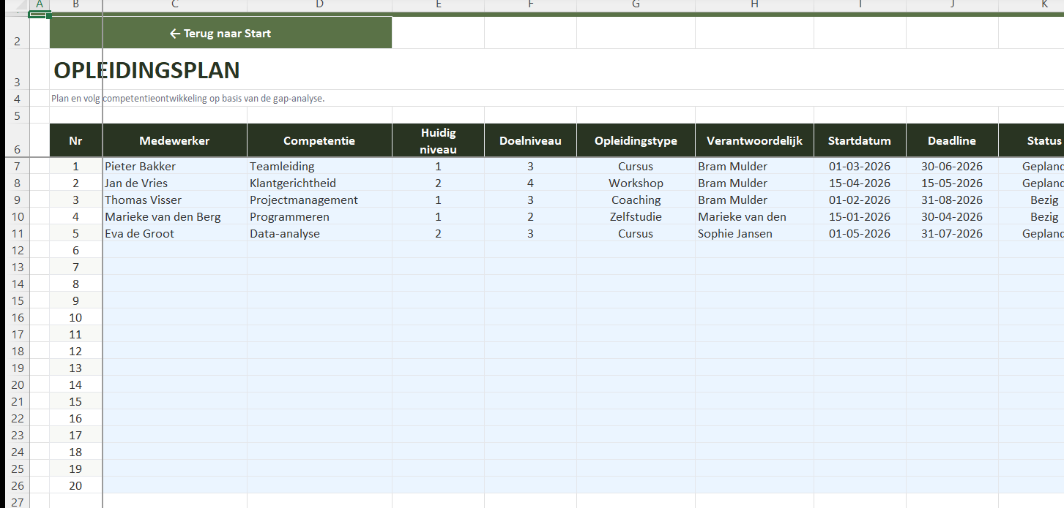The width and height of the screenshot is (1064, 508).
Task: Click the 15-04-2026 startdatum cell
Action: click(860, 183)
